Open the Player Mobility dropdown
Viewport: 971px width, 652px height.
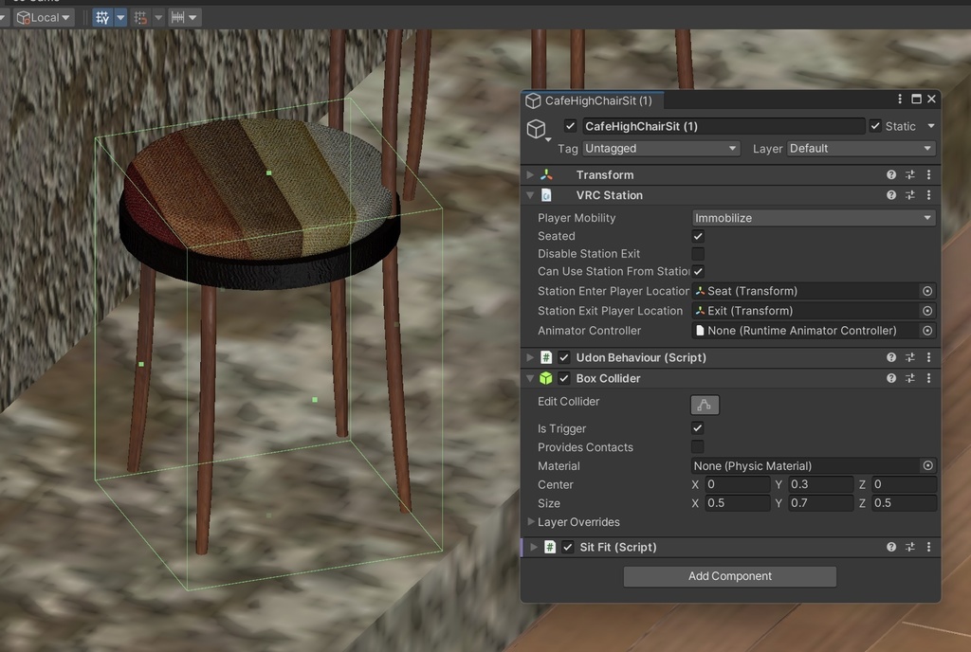[x=813, y=217]
